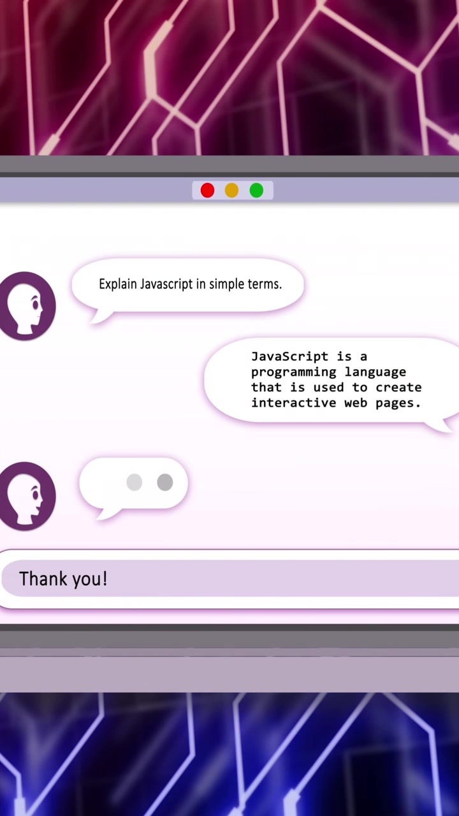
Task: Click the typing indicator bubble with dots
Action: (133, 484)
